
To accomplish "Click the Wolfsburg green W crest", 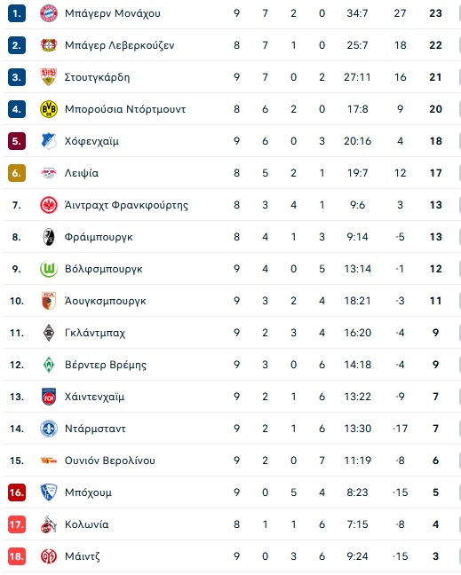I will click(49, 269).
